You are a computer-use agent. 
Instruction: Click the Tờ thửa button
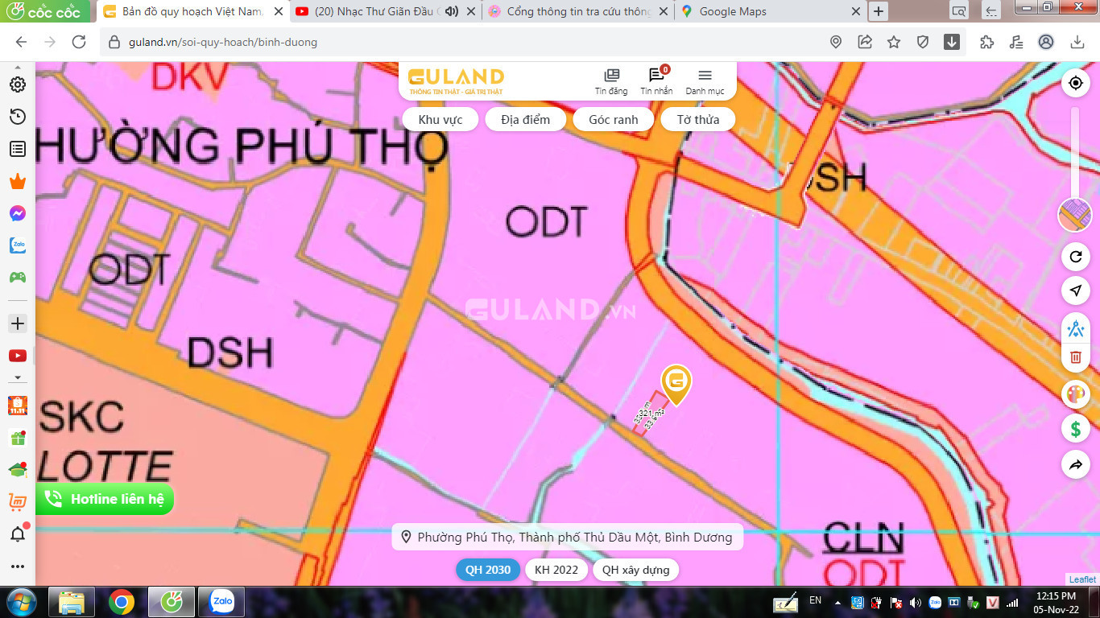coord(697,120)
